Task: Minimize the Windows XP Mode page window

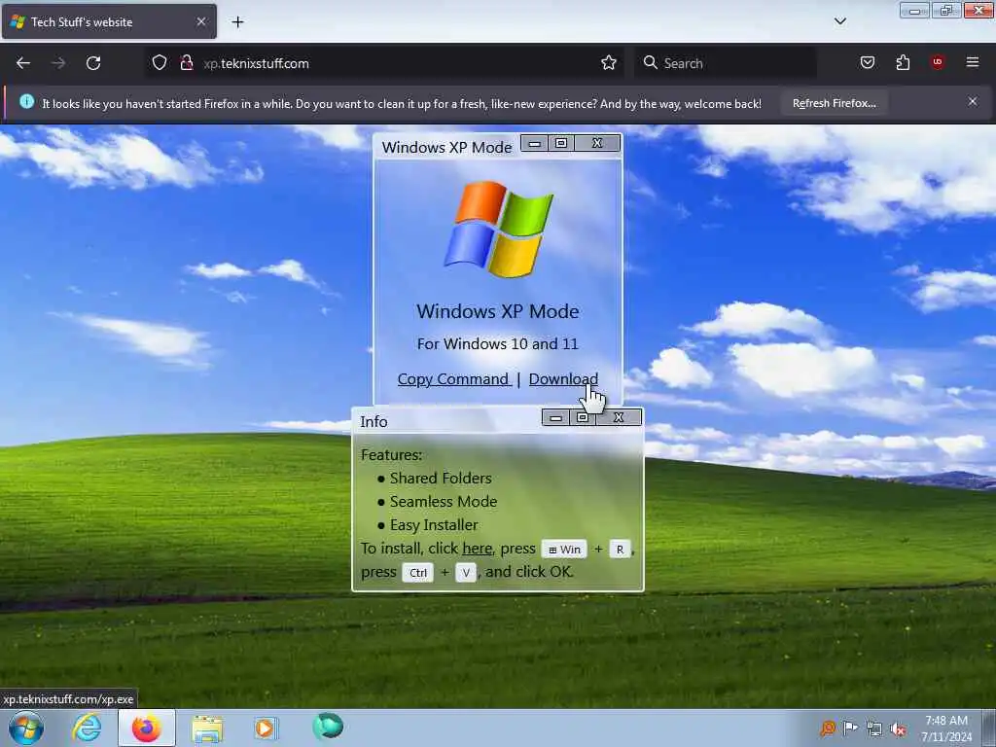Action: click(534, 144)
